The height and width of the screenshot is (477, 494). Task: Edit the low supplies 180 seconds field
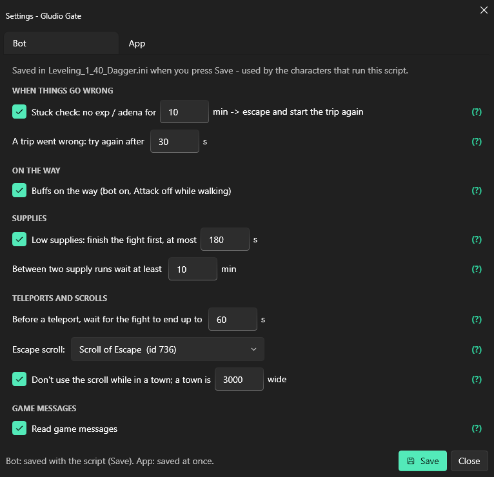(225, 240)
